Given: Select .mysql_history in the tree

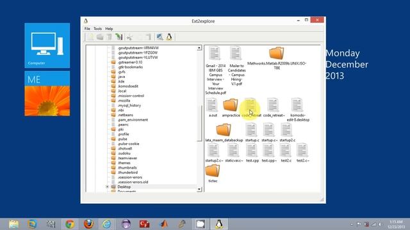Looking at the screenshot, I should 129,105.
